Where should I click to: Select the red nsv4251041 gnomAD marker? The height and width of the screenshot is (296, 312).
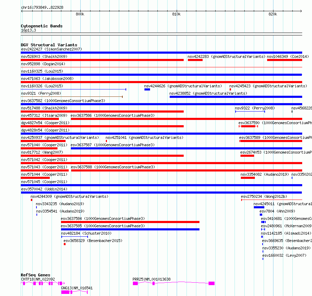pyautogui.click(x=107, y=141)
